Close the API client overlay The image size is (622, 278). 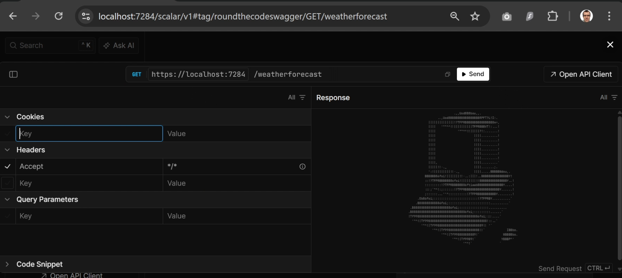(610, 45)
